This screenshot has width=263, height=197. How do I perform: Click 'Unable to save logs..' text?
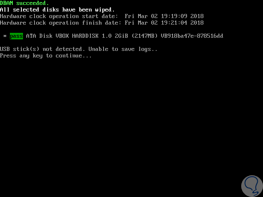point(123,49)
